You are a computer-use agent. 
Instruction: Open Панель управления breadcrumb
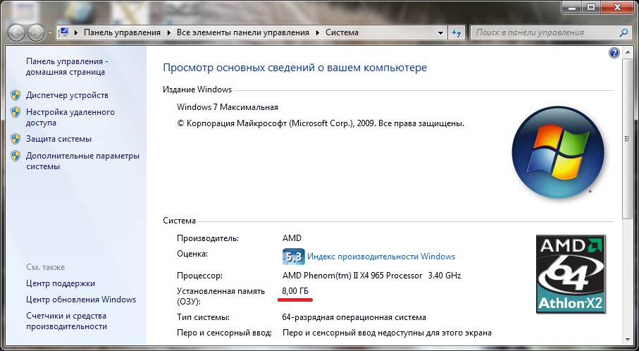123,32
